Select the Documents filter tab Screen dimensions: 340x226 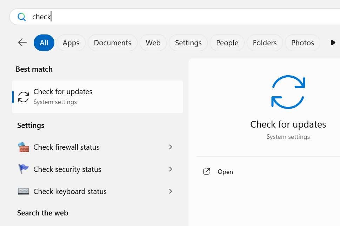pos(113,43)
